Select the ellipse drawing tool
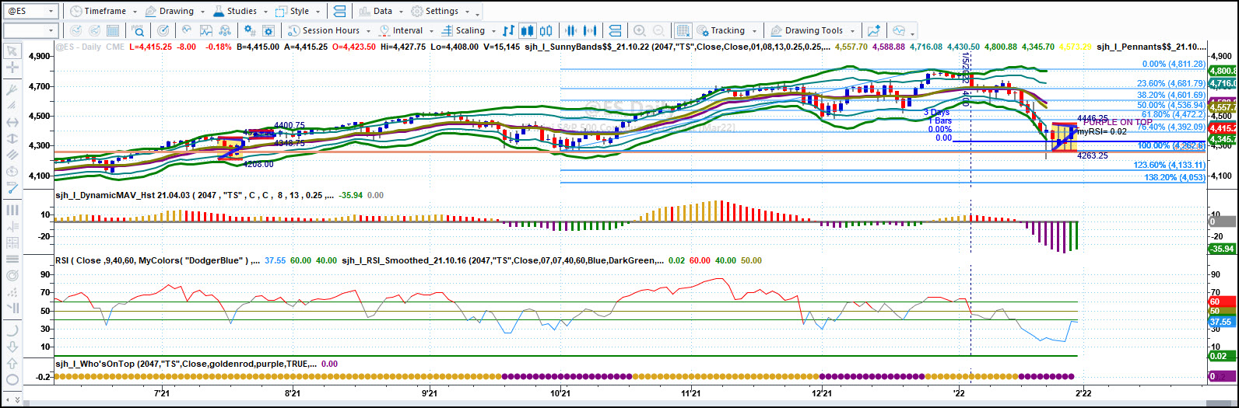 12,378
